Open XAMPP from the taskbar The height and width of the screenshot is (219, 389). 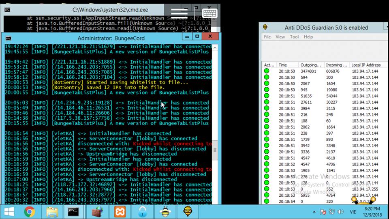[x=120, y=212]
